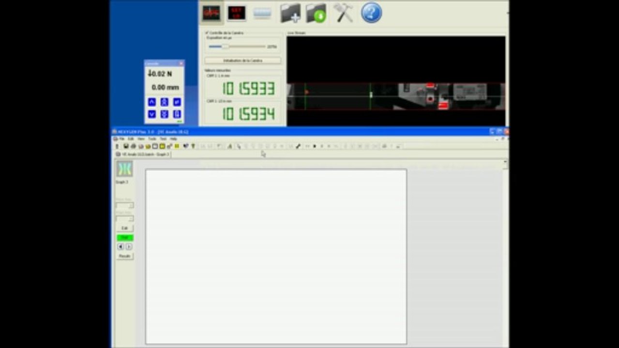Click the live camera stream image

pyautogui.click(x=396, y=80)
